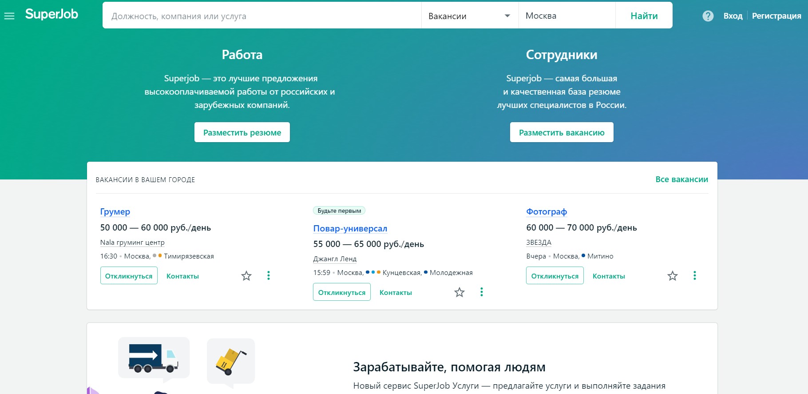Expand the Вакансии search type dropdown
Screen dimensions: 808x394
pyautogui.click(x=470, y=16)
